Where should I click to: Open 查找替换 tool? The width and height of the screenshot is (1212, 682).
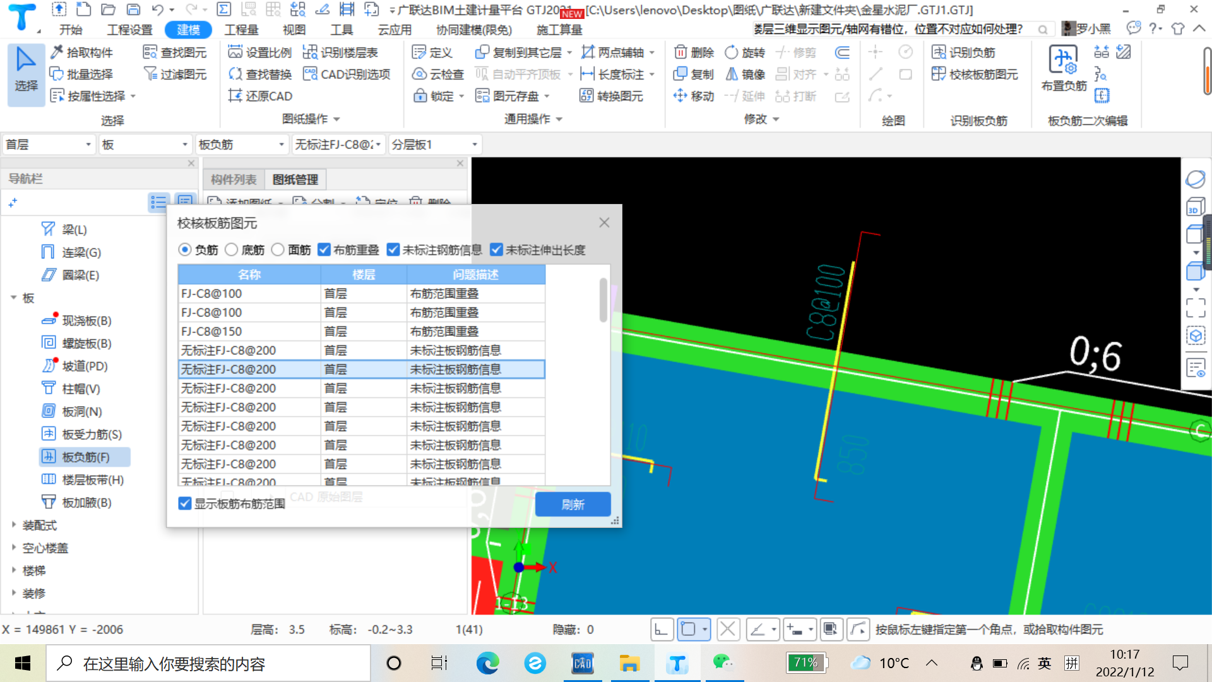tap(260, 74)
